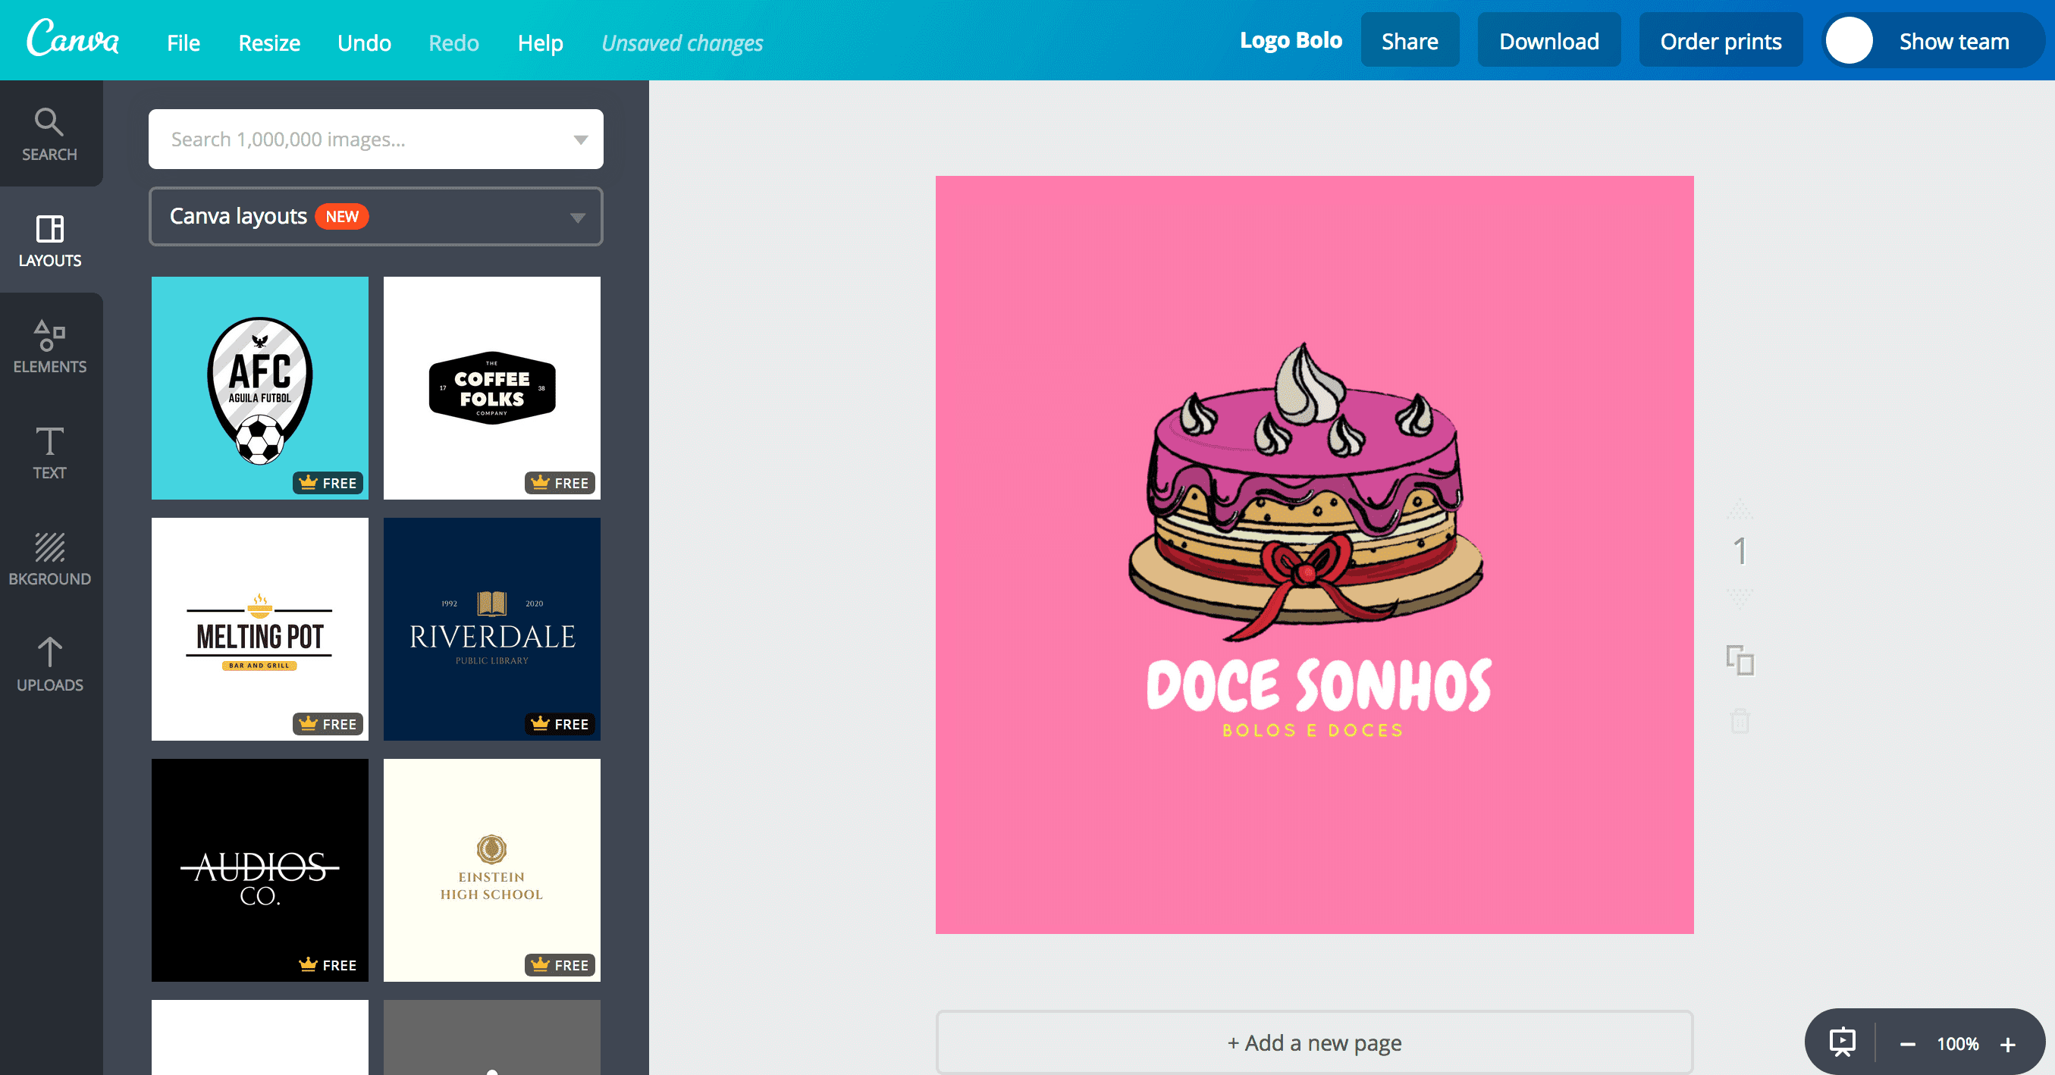Click the Order prints button
Screen dimensions: 2055x1075
click(1721, 41)
